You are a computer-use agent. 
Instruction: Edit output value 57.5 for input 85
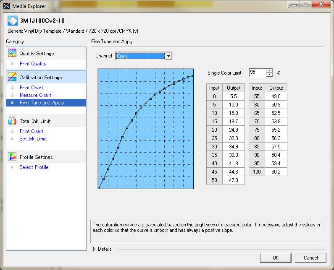[x=276, y=146]
